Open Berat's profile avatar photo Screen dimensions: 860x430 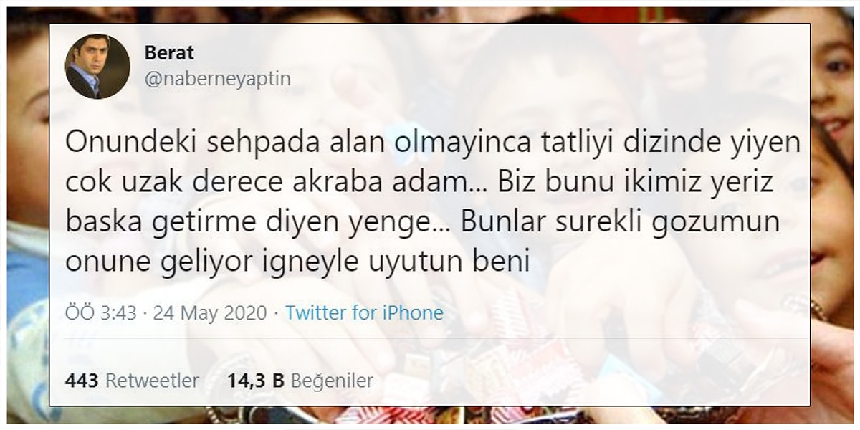98,67
